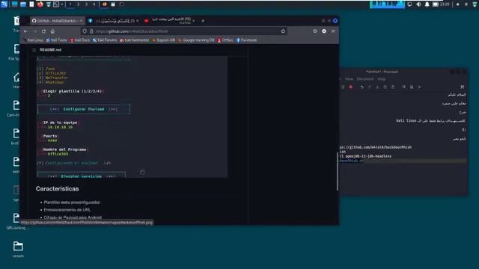The image size is (479, 269).
Task: Open terminal emulator from the top panel
Action: [x=56, y=4]
